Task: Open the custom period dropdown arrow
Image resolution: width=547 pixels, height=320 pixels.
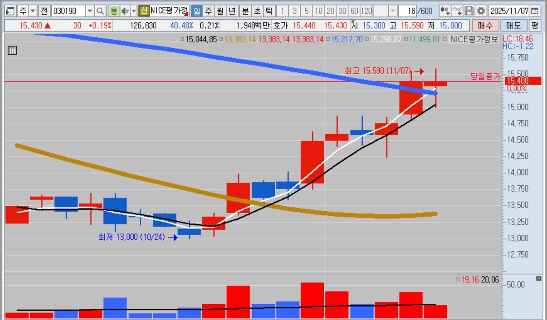Action: tap(392, 11)
